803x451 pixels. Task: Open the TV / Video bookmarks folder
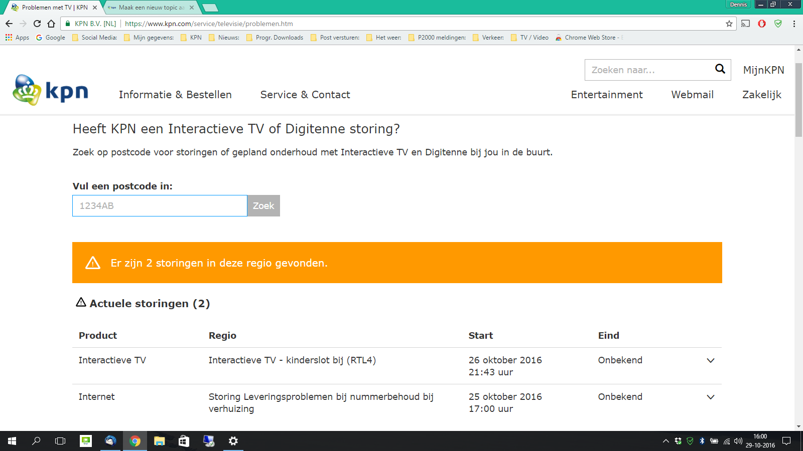click(x=529, y=38)
